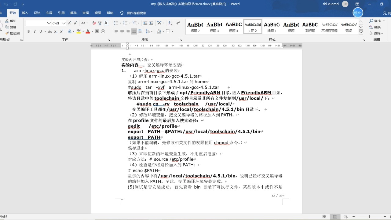Screen dimensions: 391x220
Task: Apply the text highlight color
Action: click(78, 31)
